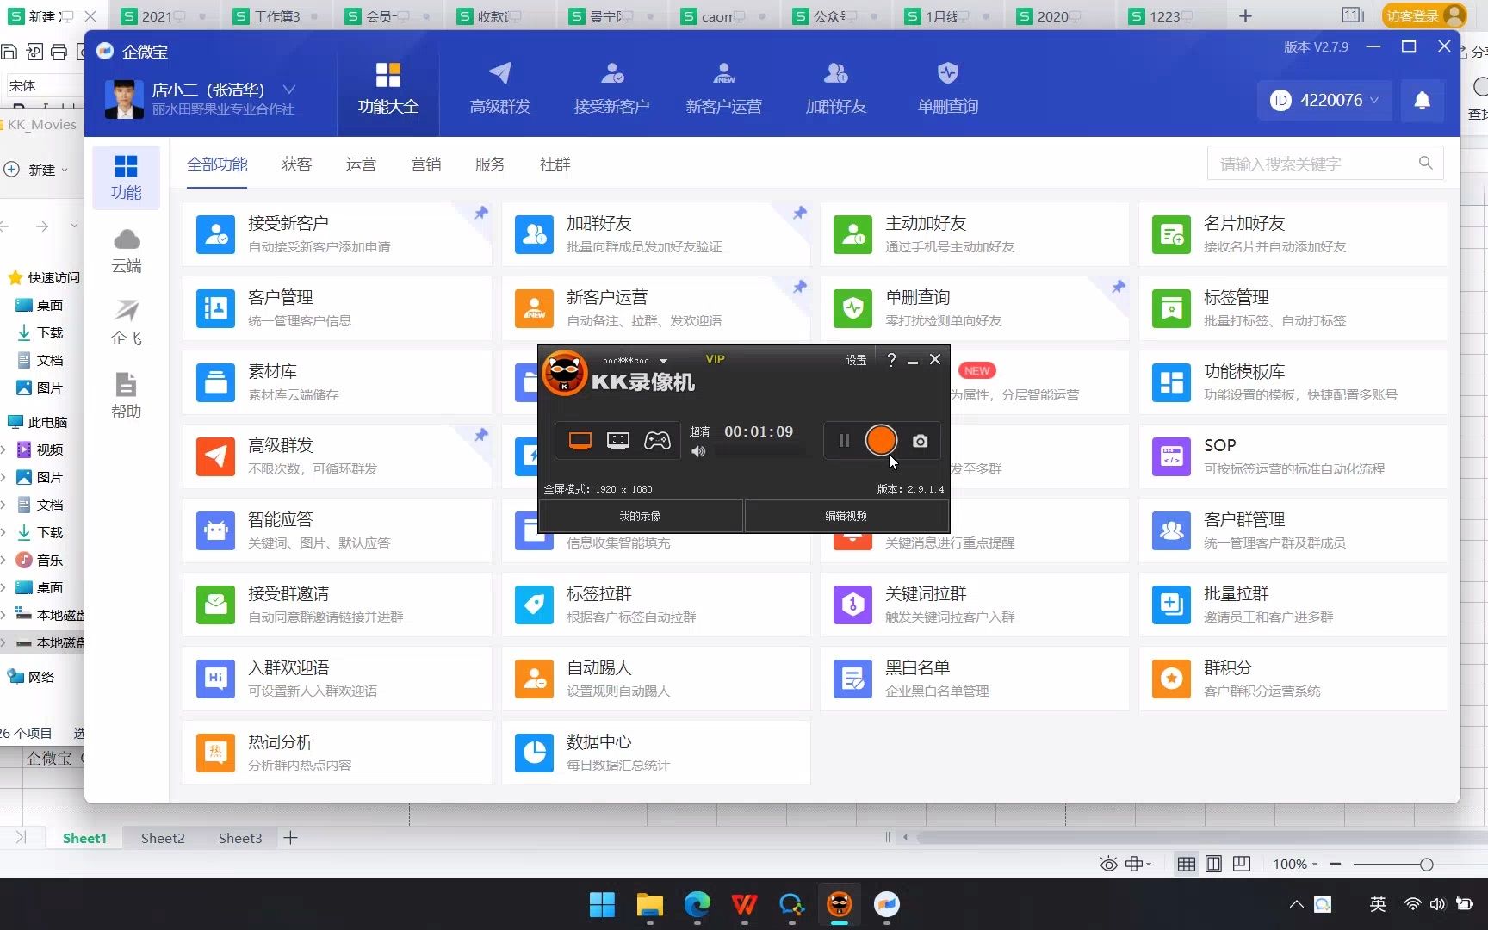The image size is (1488, 930).
Task: Switch to the 获客 tab
Action: click(x=296, y=164)
